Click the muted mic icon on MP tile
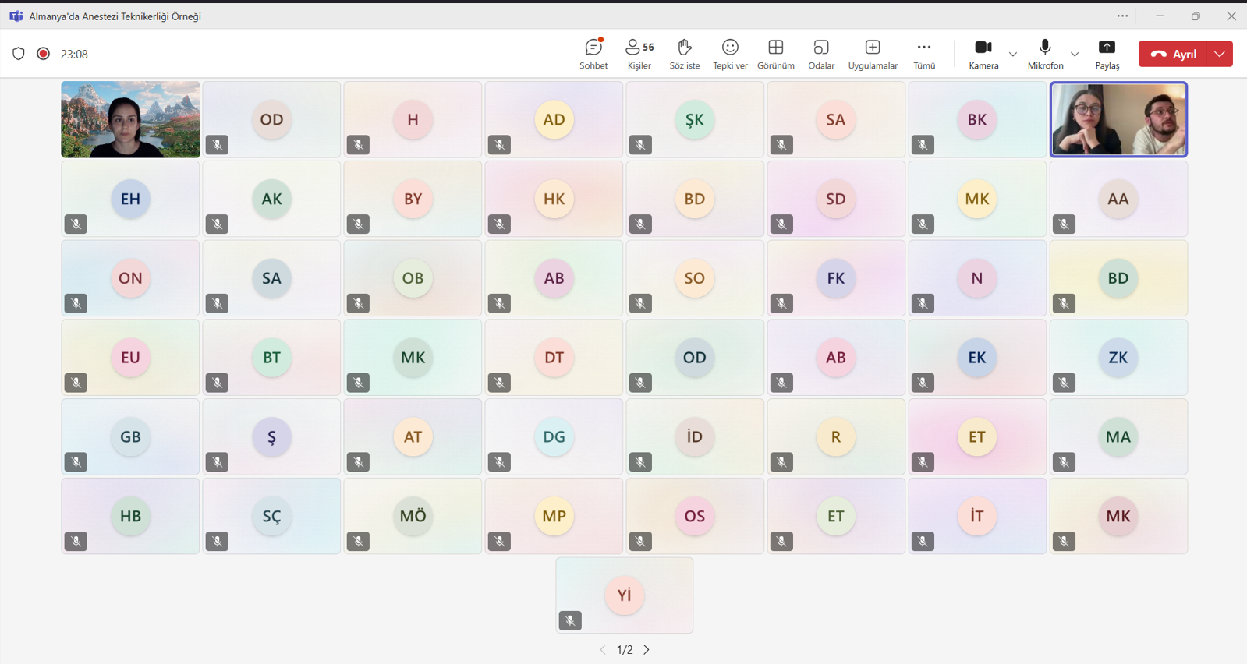This screenshot has width=1247, height=664. [x=499, y=541]
